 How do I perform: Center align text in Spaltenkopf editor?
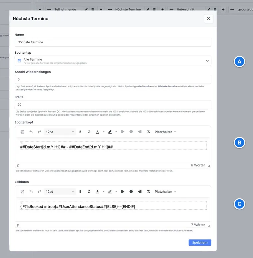point(131,132)
